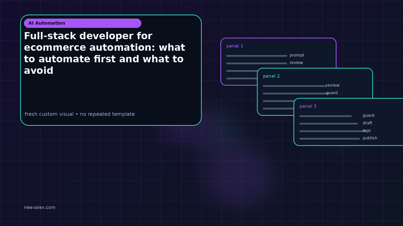Click 'review' label in panel 2
The height and width of the screenshot is (226, 403).
333,85
